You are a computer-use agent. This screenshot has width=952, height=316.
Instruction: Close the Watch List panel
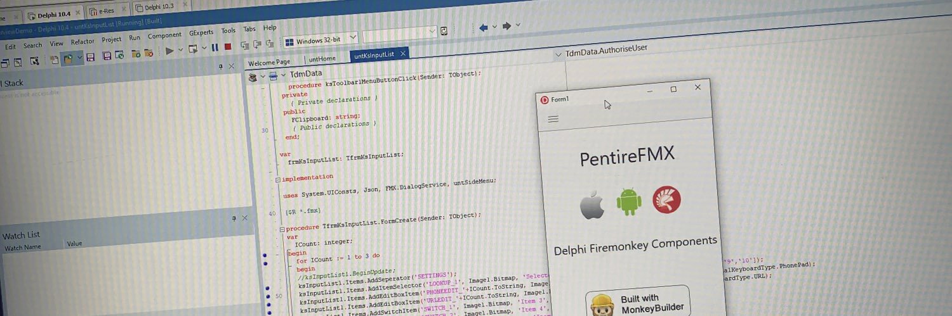244,218
